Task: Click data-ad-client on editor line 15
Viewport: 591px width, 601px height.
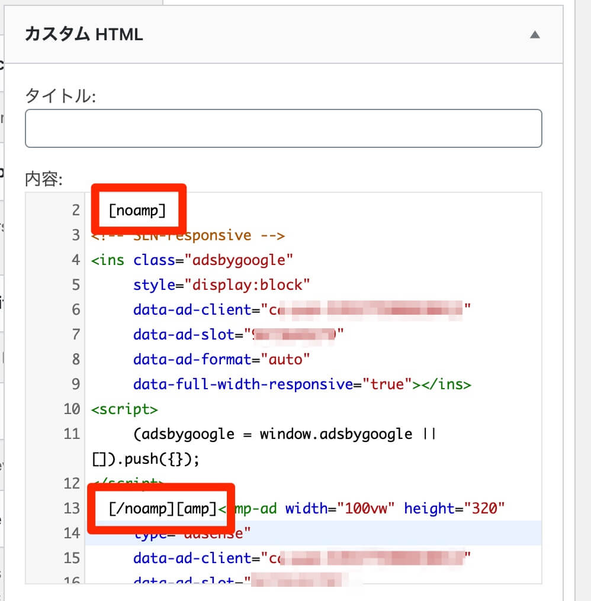Action: tap(192, 558)
